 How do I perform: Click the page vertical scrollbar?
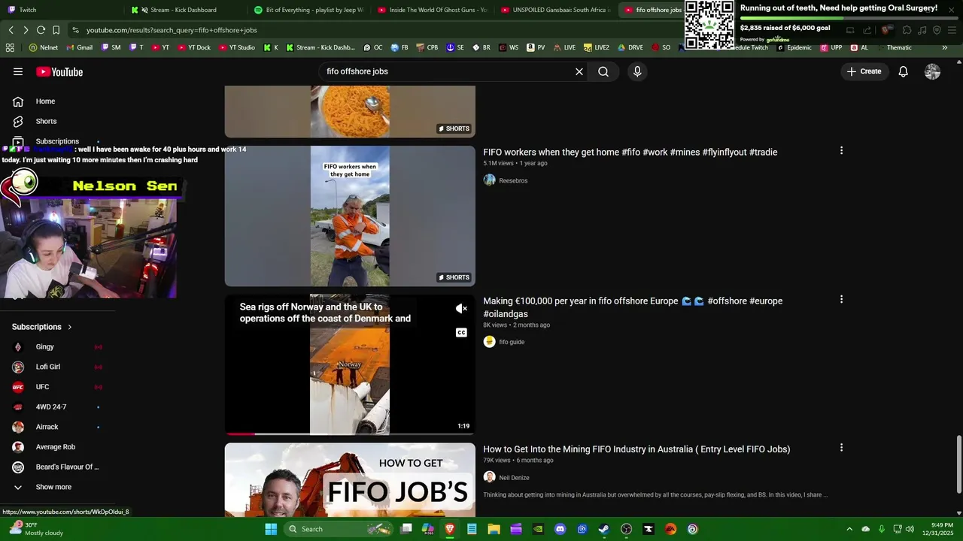958,464
